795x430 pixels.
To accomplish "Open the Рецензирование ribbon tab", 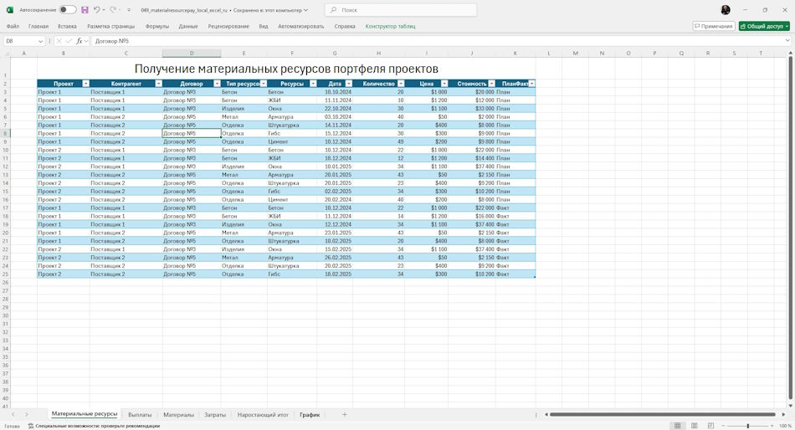I will coord(228,26).
